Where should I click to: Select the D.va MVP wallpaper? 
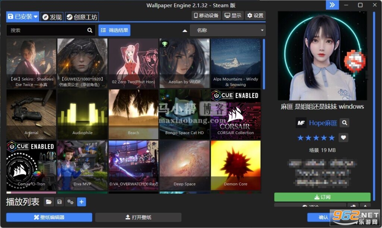82,165
